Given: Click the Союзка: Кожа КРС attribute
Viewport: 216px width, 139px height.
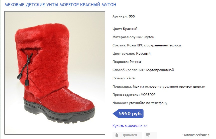Looking at the screenshot, I should pyautogui.click(x=146, y=45).
